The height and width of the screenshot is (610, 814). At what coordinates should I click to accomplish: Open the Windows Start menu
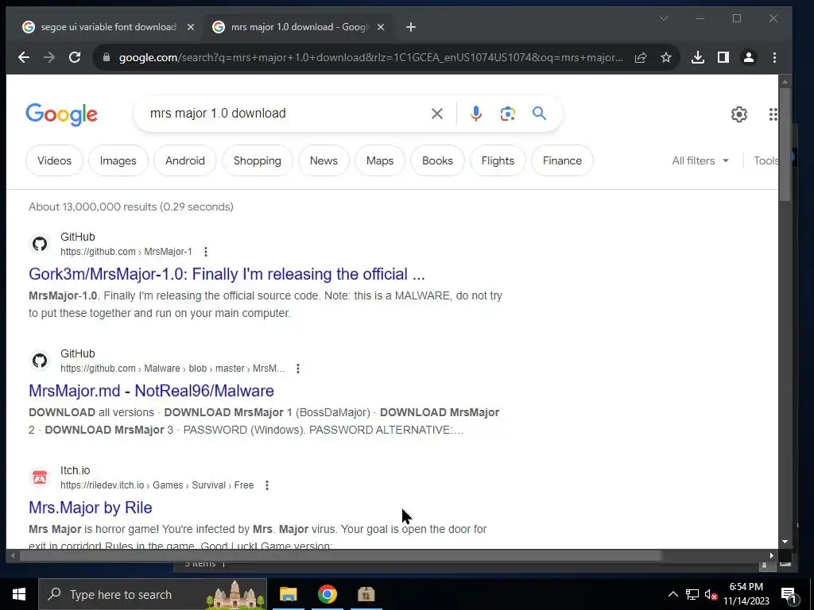pyautogui.click(x=19, y=594)
